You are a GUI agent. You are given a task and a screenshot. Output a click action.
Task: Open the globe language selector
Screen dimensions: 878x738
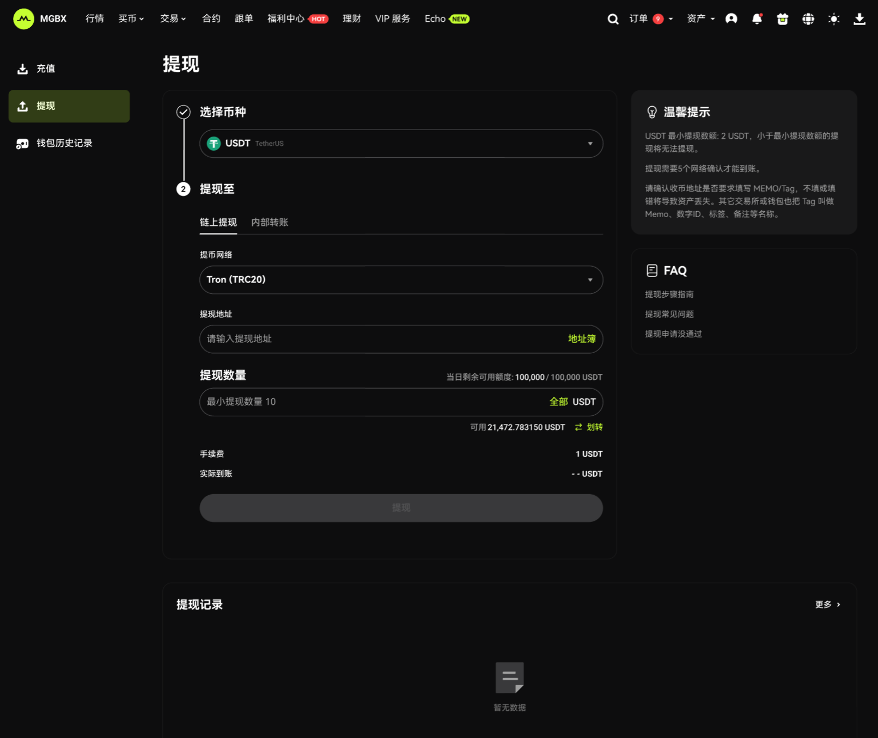808,19
